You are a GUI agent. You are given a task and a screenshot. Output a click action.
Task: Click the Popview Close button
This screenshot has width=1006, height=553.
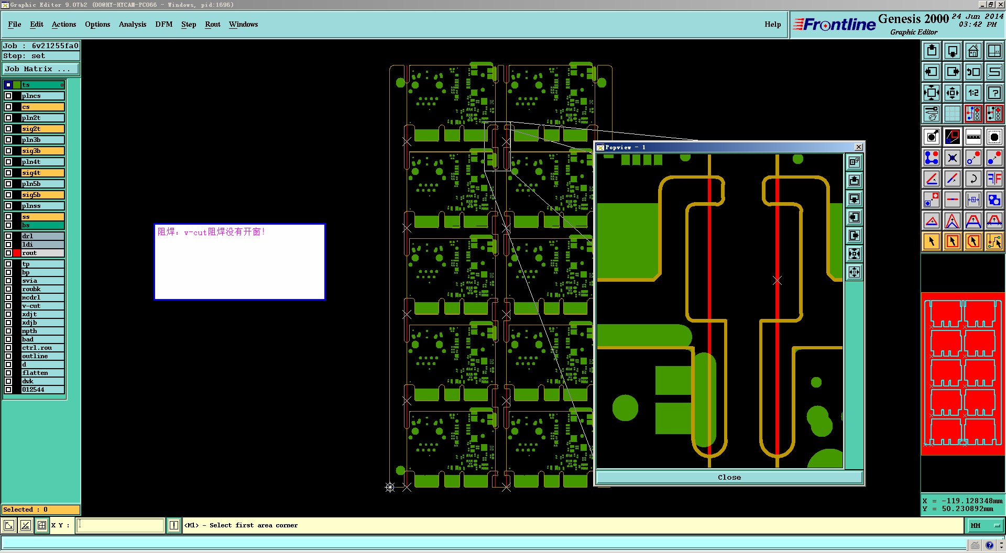729,477
